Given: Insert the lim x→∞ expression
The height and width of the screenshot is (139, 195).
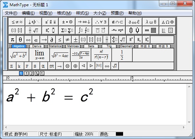Looking at the screenshot, I should [39, 55].
